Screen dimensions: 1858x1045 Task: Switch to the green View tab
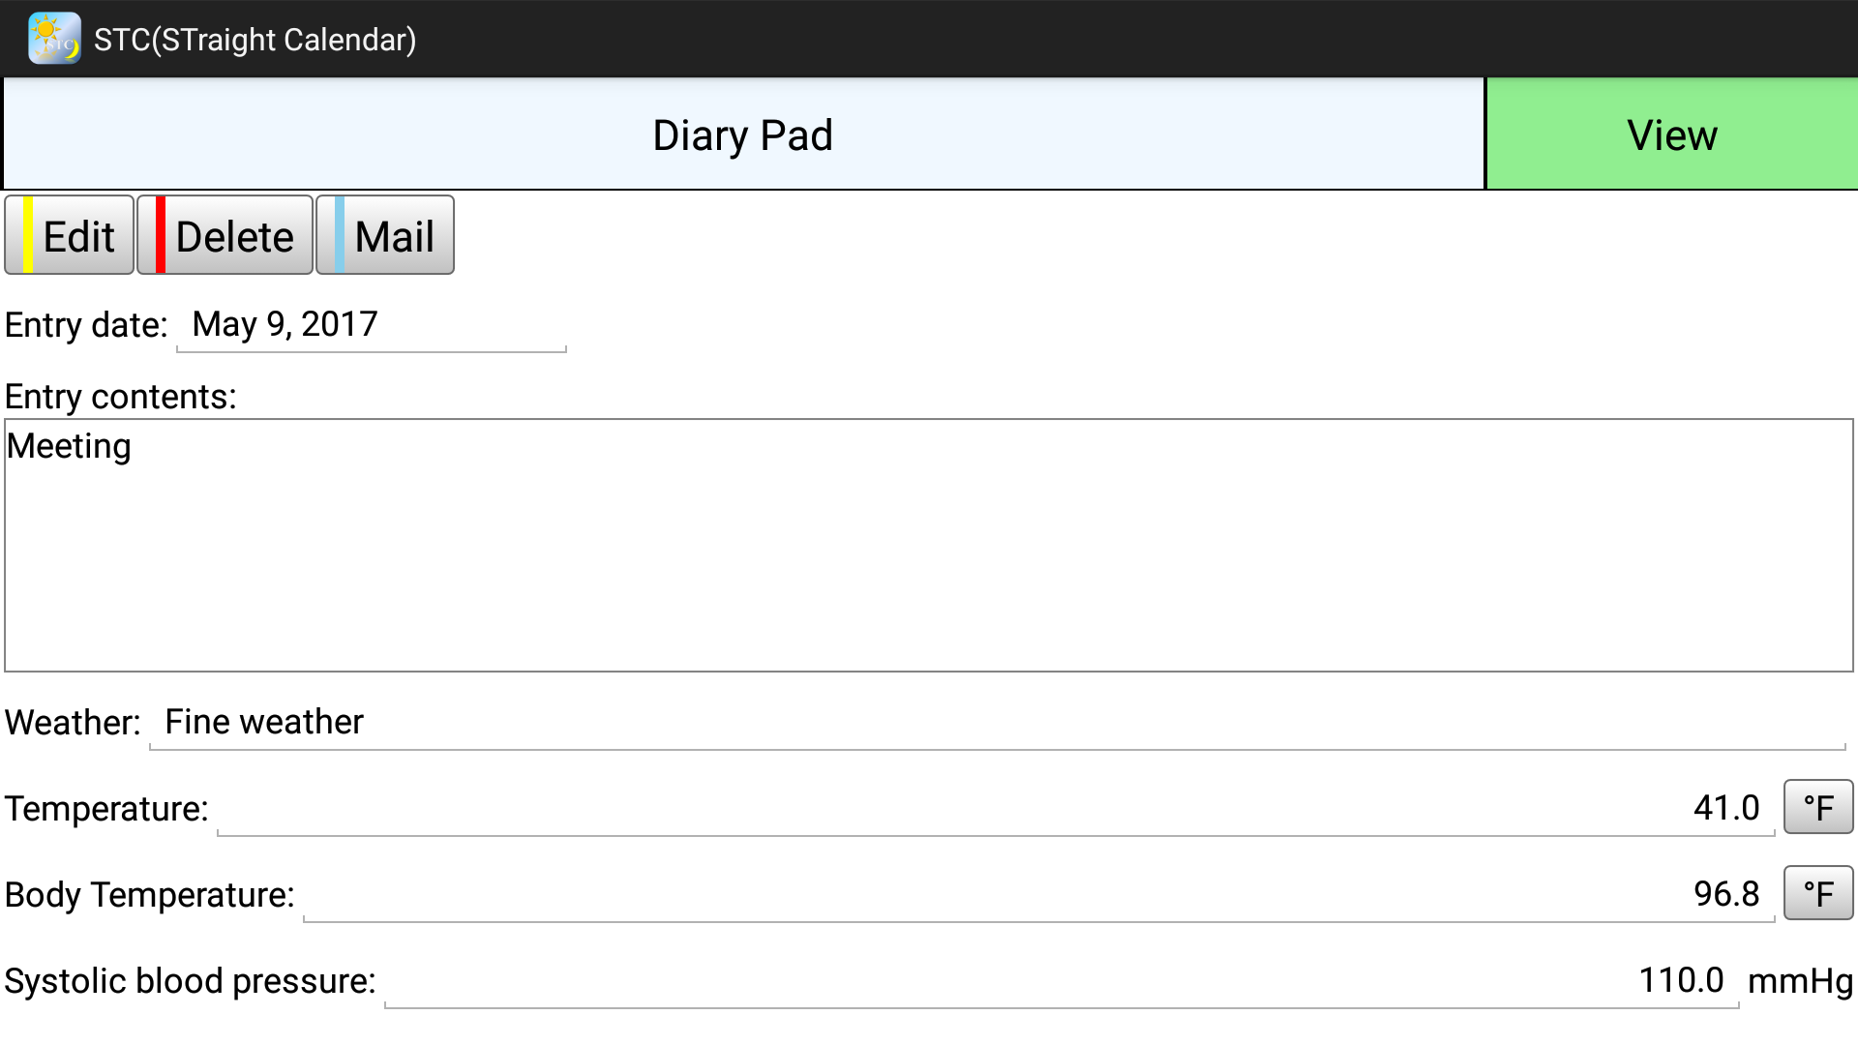click(x=1671, y=134)
